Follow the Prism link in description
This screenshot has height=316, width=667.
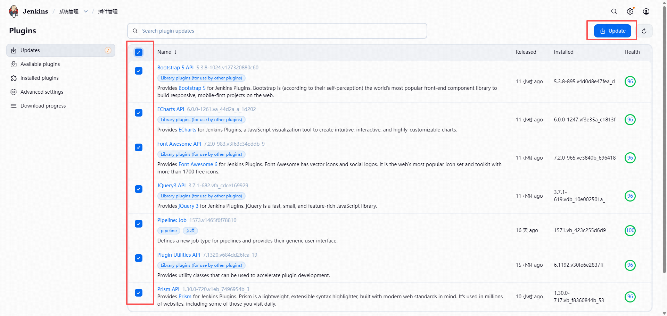pyautogui.click(x=185, y=297)
